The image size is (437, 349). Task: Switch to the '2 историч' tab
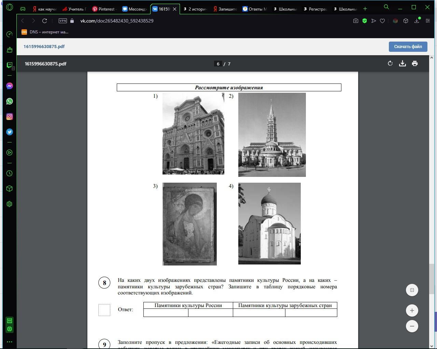coord(195,9)
